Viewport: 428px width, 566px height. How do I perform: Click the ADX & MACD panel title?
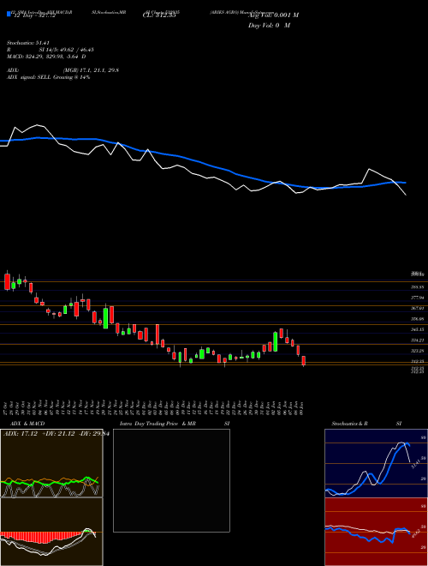click(27, 424)
